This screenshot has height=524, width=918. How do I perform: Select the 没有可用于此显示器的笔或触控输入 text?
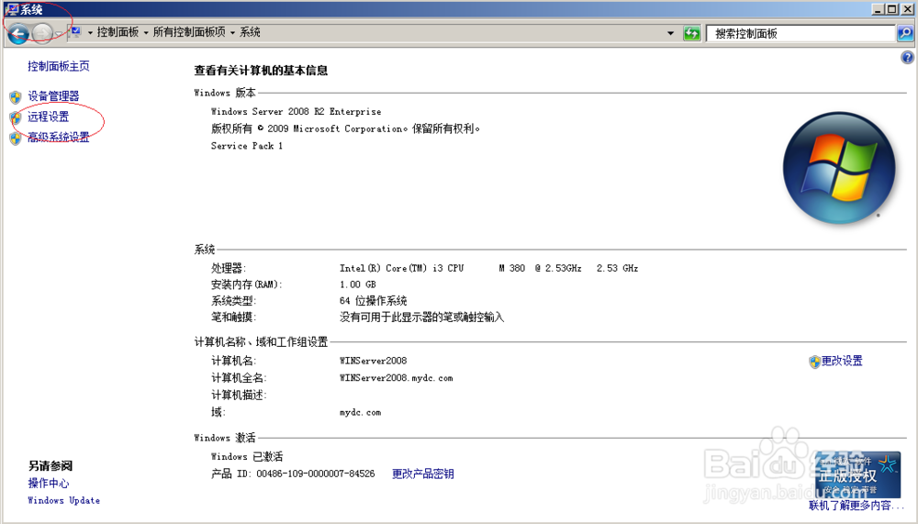click(421, 318)
